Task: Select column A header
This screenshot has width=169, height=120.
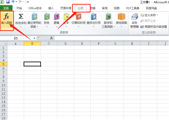Action: click(x=16, y=44)
